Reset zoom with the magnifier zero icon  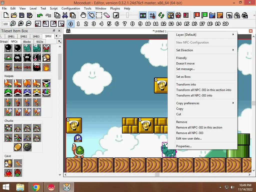click(x=13, y=24)
